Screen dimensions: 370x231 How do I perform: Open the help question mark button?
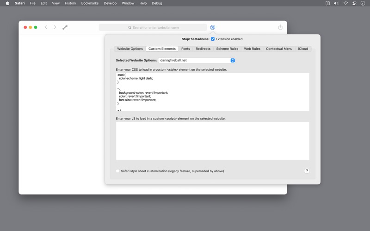pos(307,171)
